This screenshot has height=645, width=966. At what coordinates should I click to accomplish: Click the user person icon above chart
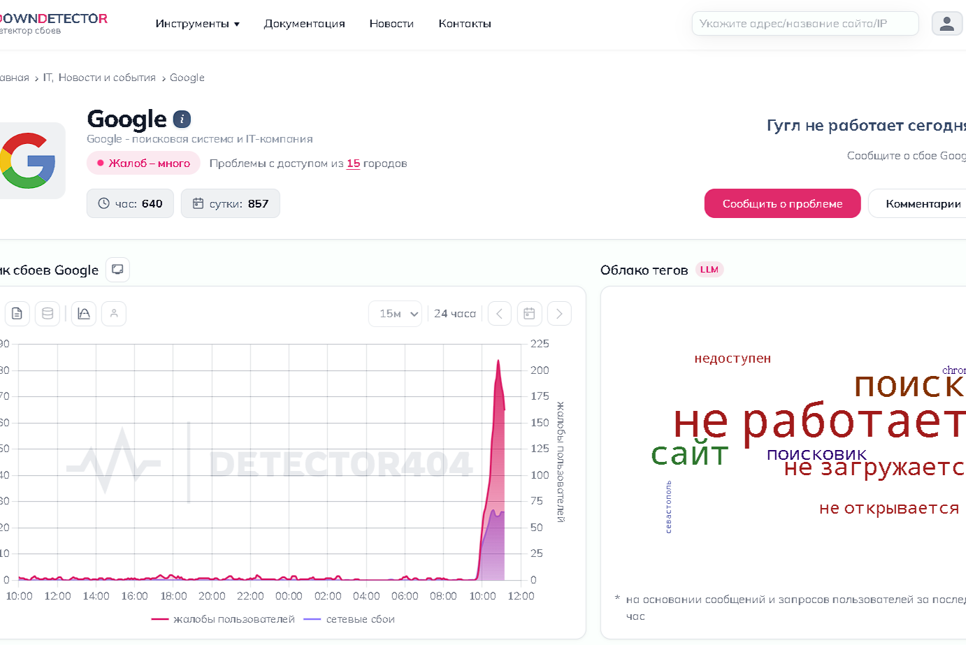114,314
